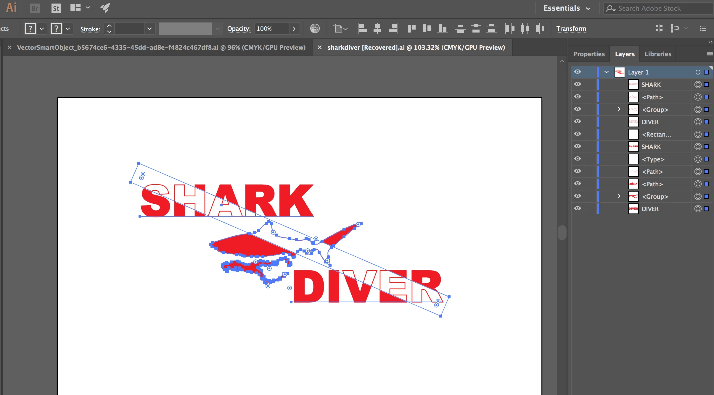Switch to the Properties tab

(x=589, y=54)
